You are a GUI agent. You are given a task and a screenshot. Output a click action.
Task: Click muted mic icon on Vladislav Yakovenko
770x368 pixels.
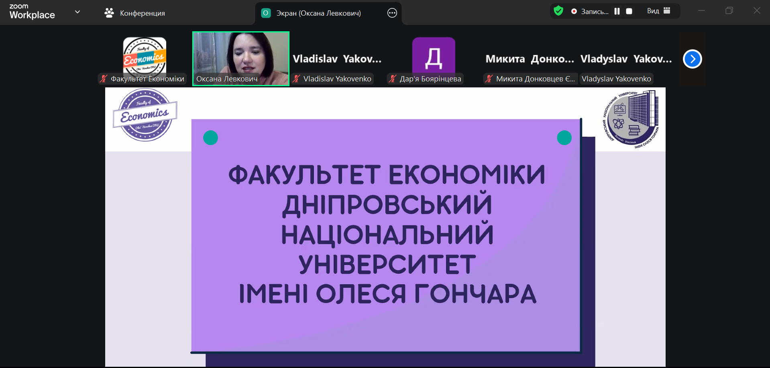pos(296,79)
